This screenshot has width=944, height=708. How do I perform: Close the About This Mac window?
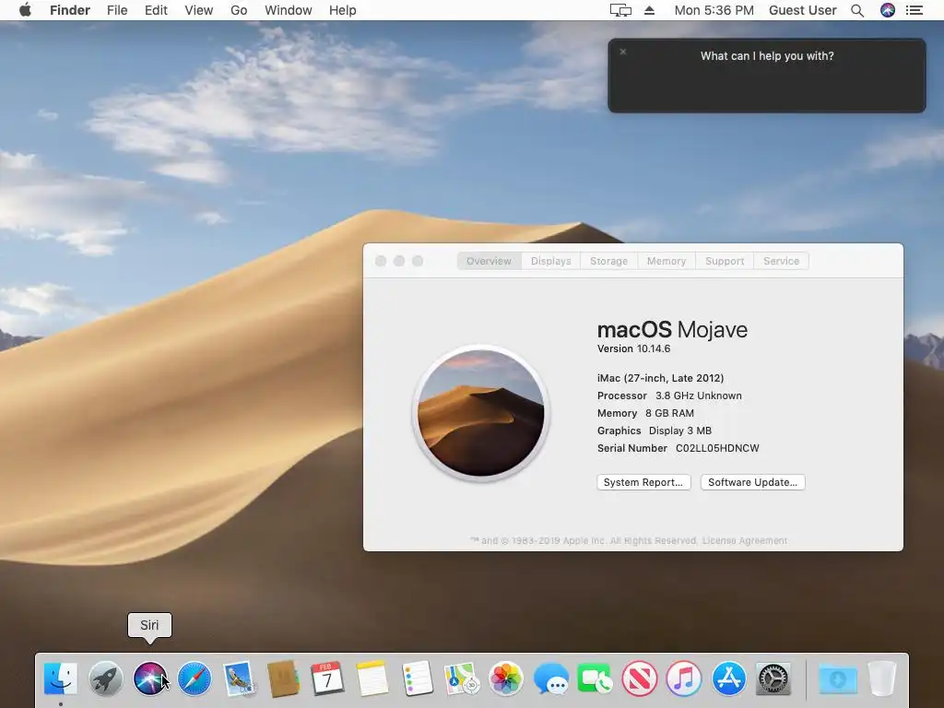coord(381,261)
